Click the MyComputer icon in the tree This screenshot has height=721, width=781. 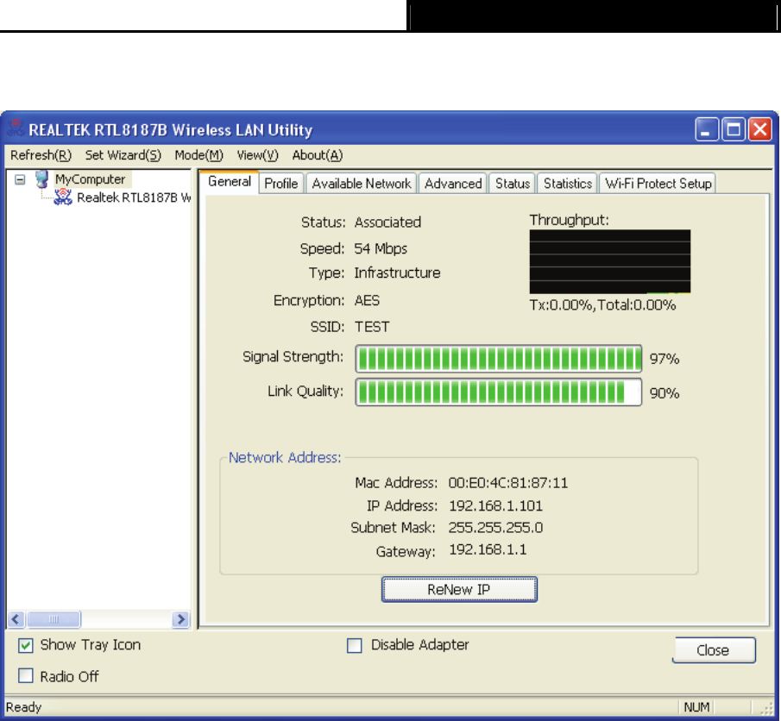(42, 179)
